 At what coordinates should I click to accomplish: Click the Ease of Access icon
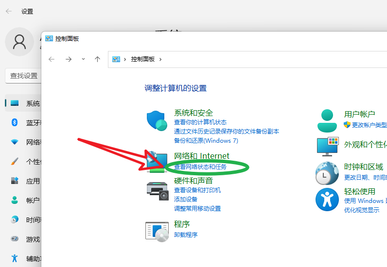[x=327, y=200]
